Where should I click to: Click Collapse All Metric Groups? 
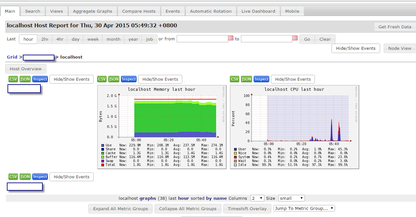pos(188,209)
